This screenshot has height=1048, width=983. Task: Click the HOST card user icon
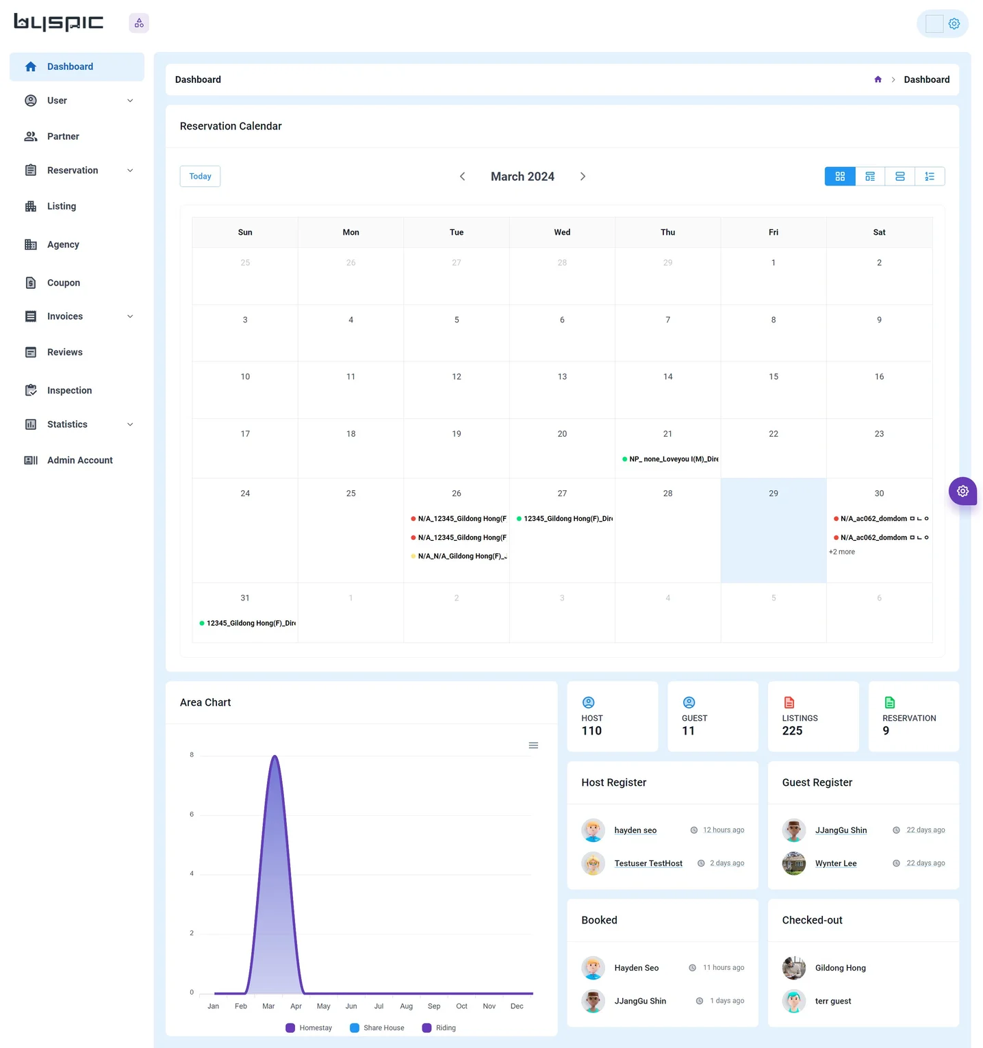pos(588,702)
